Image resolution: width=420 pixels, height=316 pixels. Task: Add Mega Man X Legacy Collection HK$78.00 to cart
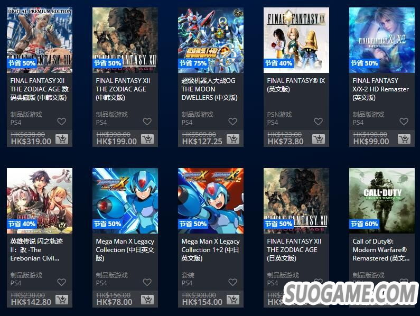click(x=147, y=300)
